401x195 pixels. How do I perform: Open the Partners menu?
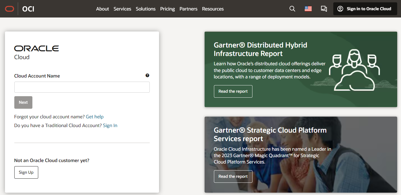click(188, 9)
